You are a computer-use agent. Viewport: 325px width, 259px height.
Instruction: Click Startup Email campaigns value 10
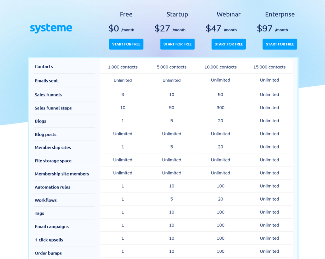172,225
